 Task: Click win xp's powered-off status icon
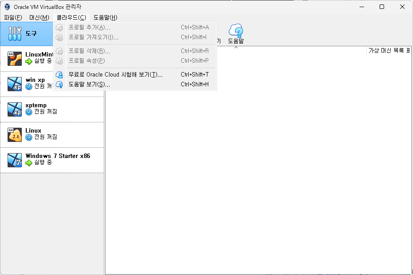coord(29,87)
